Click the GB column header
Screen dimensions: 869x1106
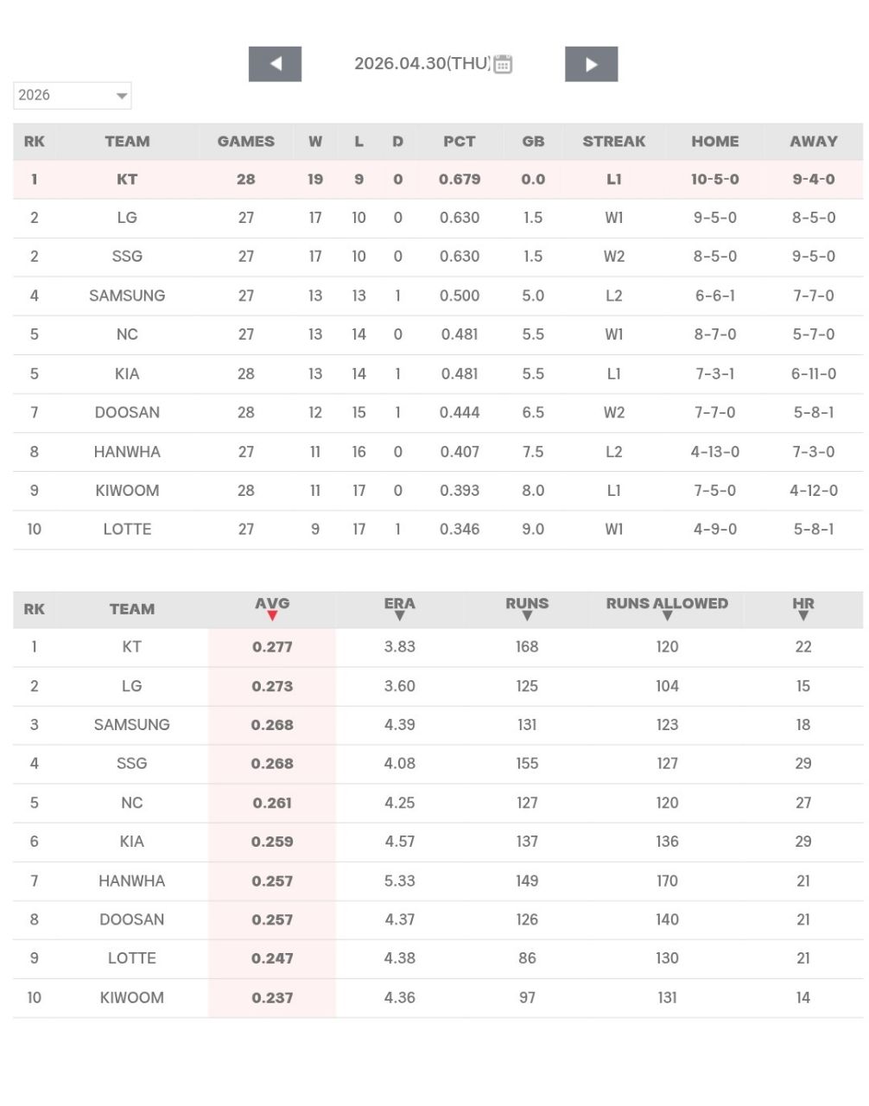click(533, 141)
